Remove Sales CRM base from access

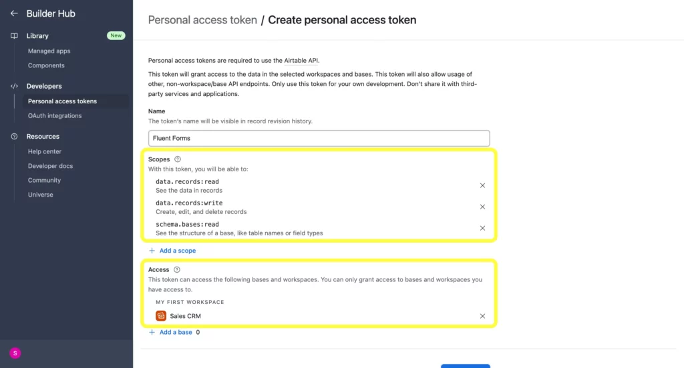482,316
